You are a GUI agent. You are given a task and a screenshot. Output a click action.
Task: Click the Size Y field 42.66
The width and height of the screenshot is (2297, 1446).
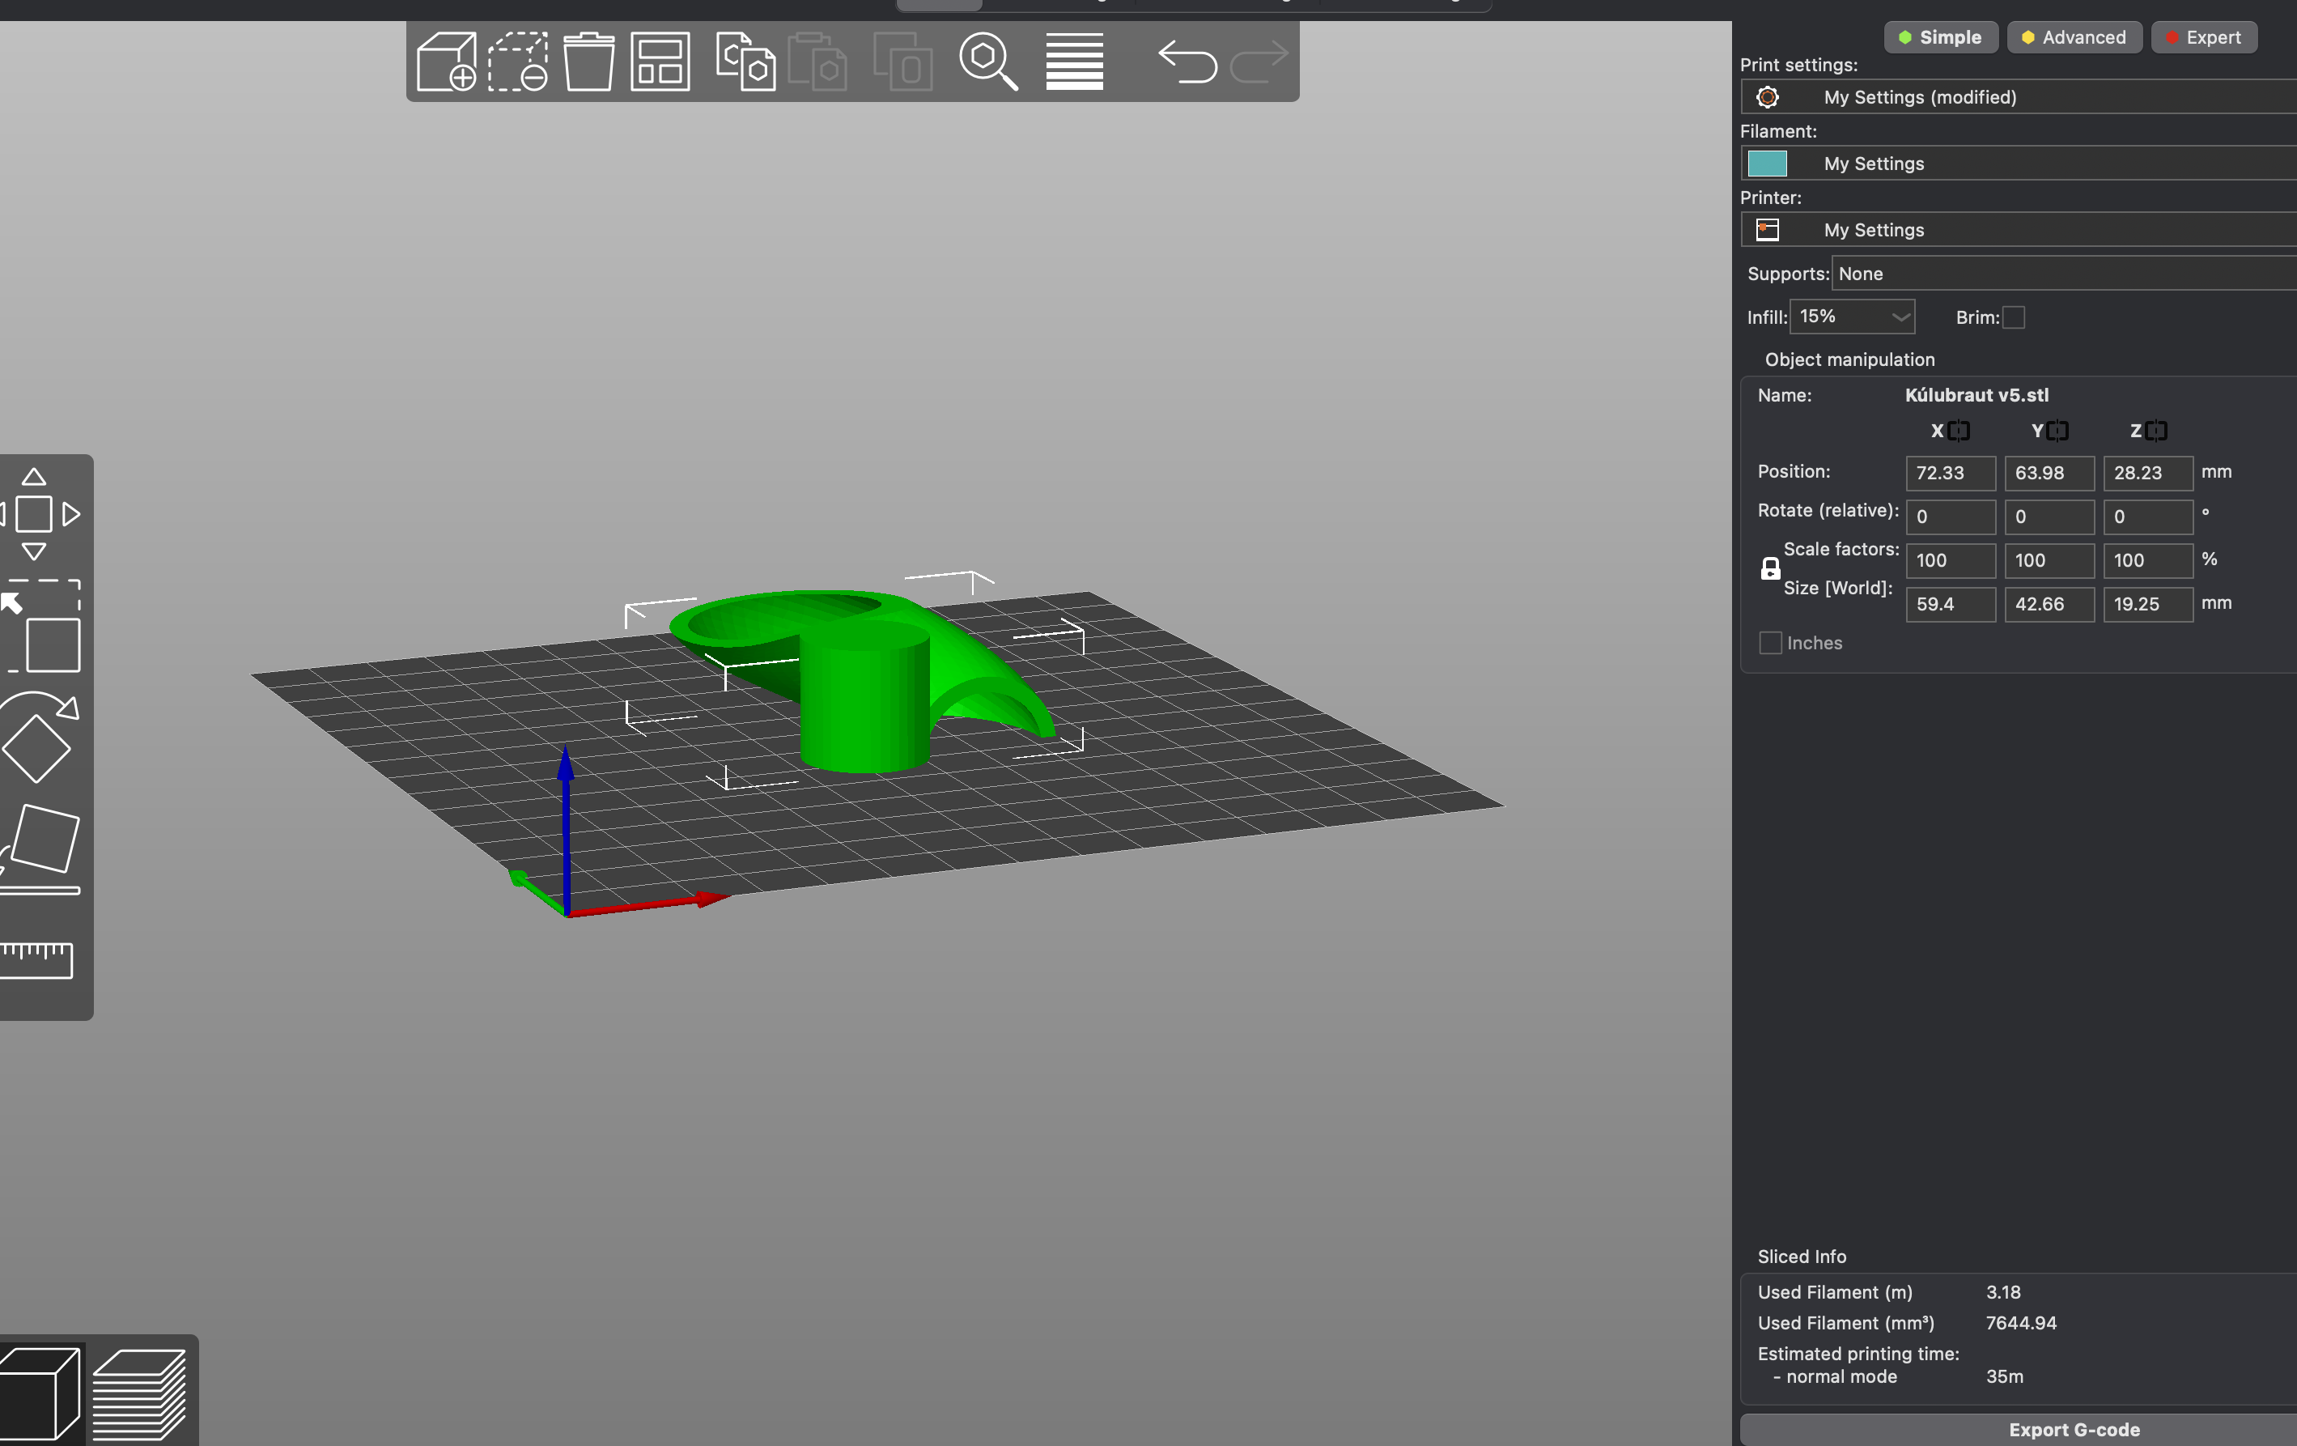tap(2049, 604)
